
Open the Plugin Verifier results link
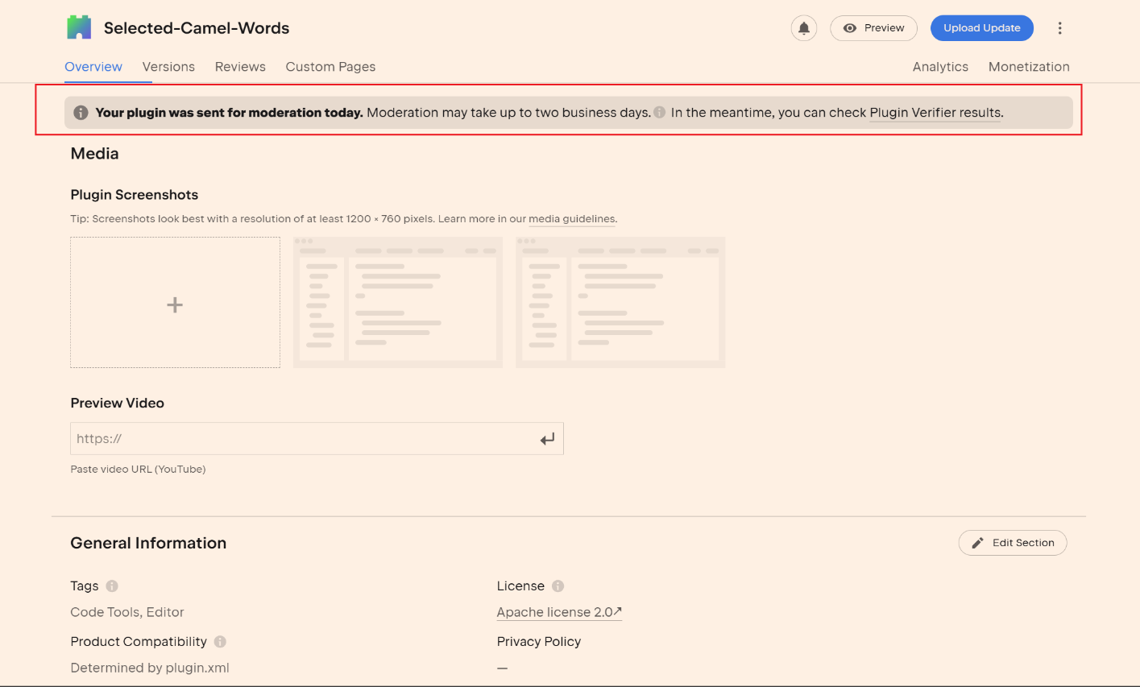click(935, 113)
